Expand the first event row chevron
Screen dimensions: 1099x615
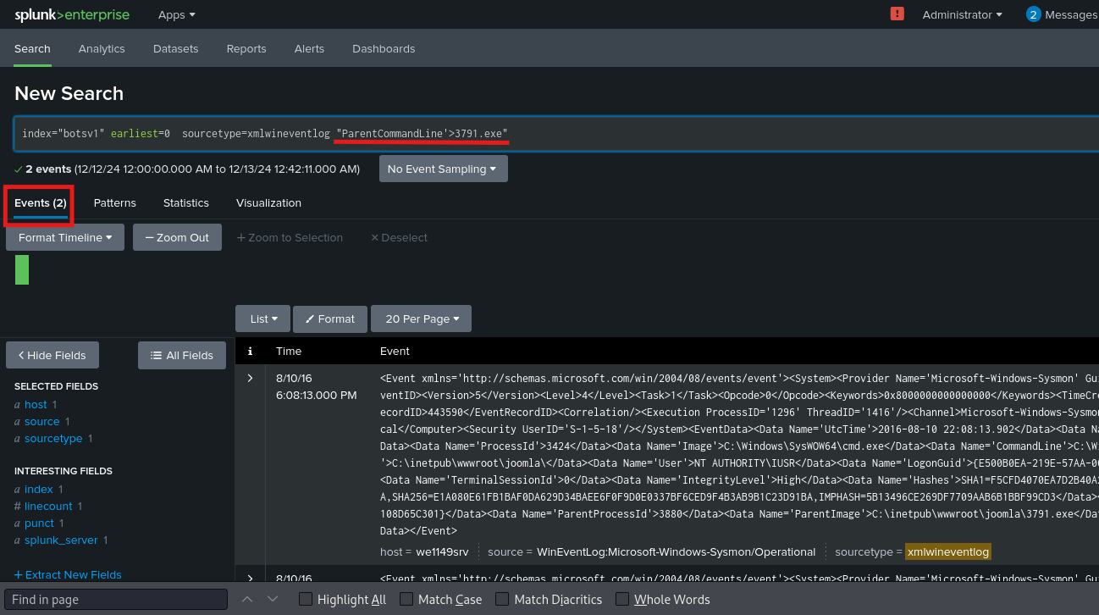coord(250,378)
